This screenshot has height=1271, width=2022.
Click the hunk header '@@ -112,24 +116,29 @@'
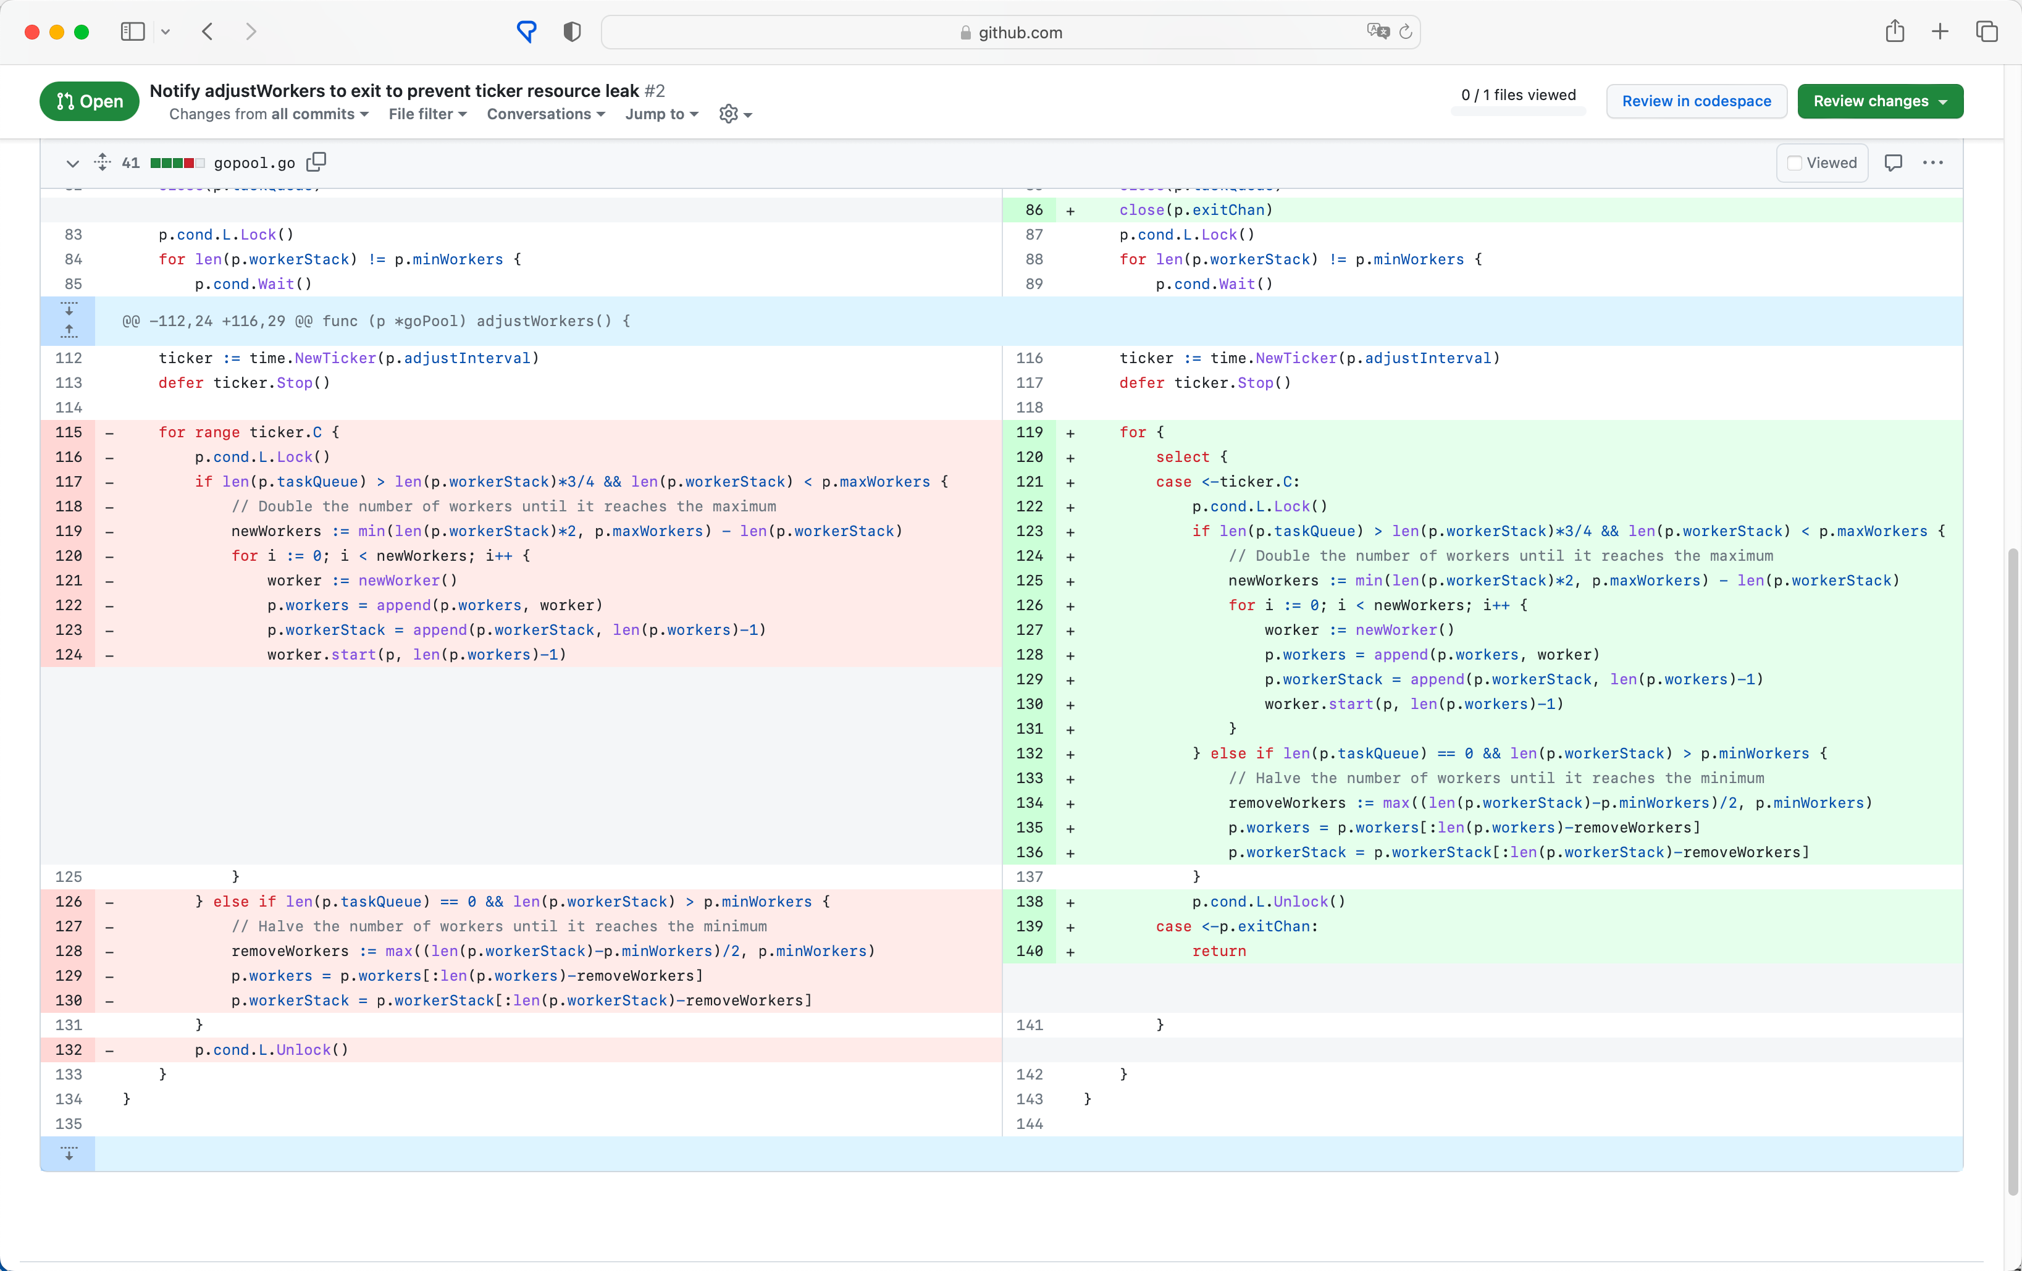point(217,321)
